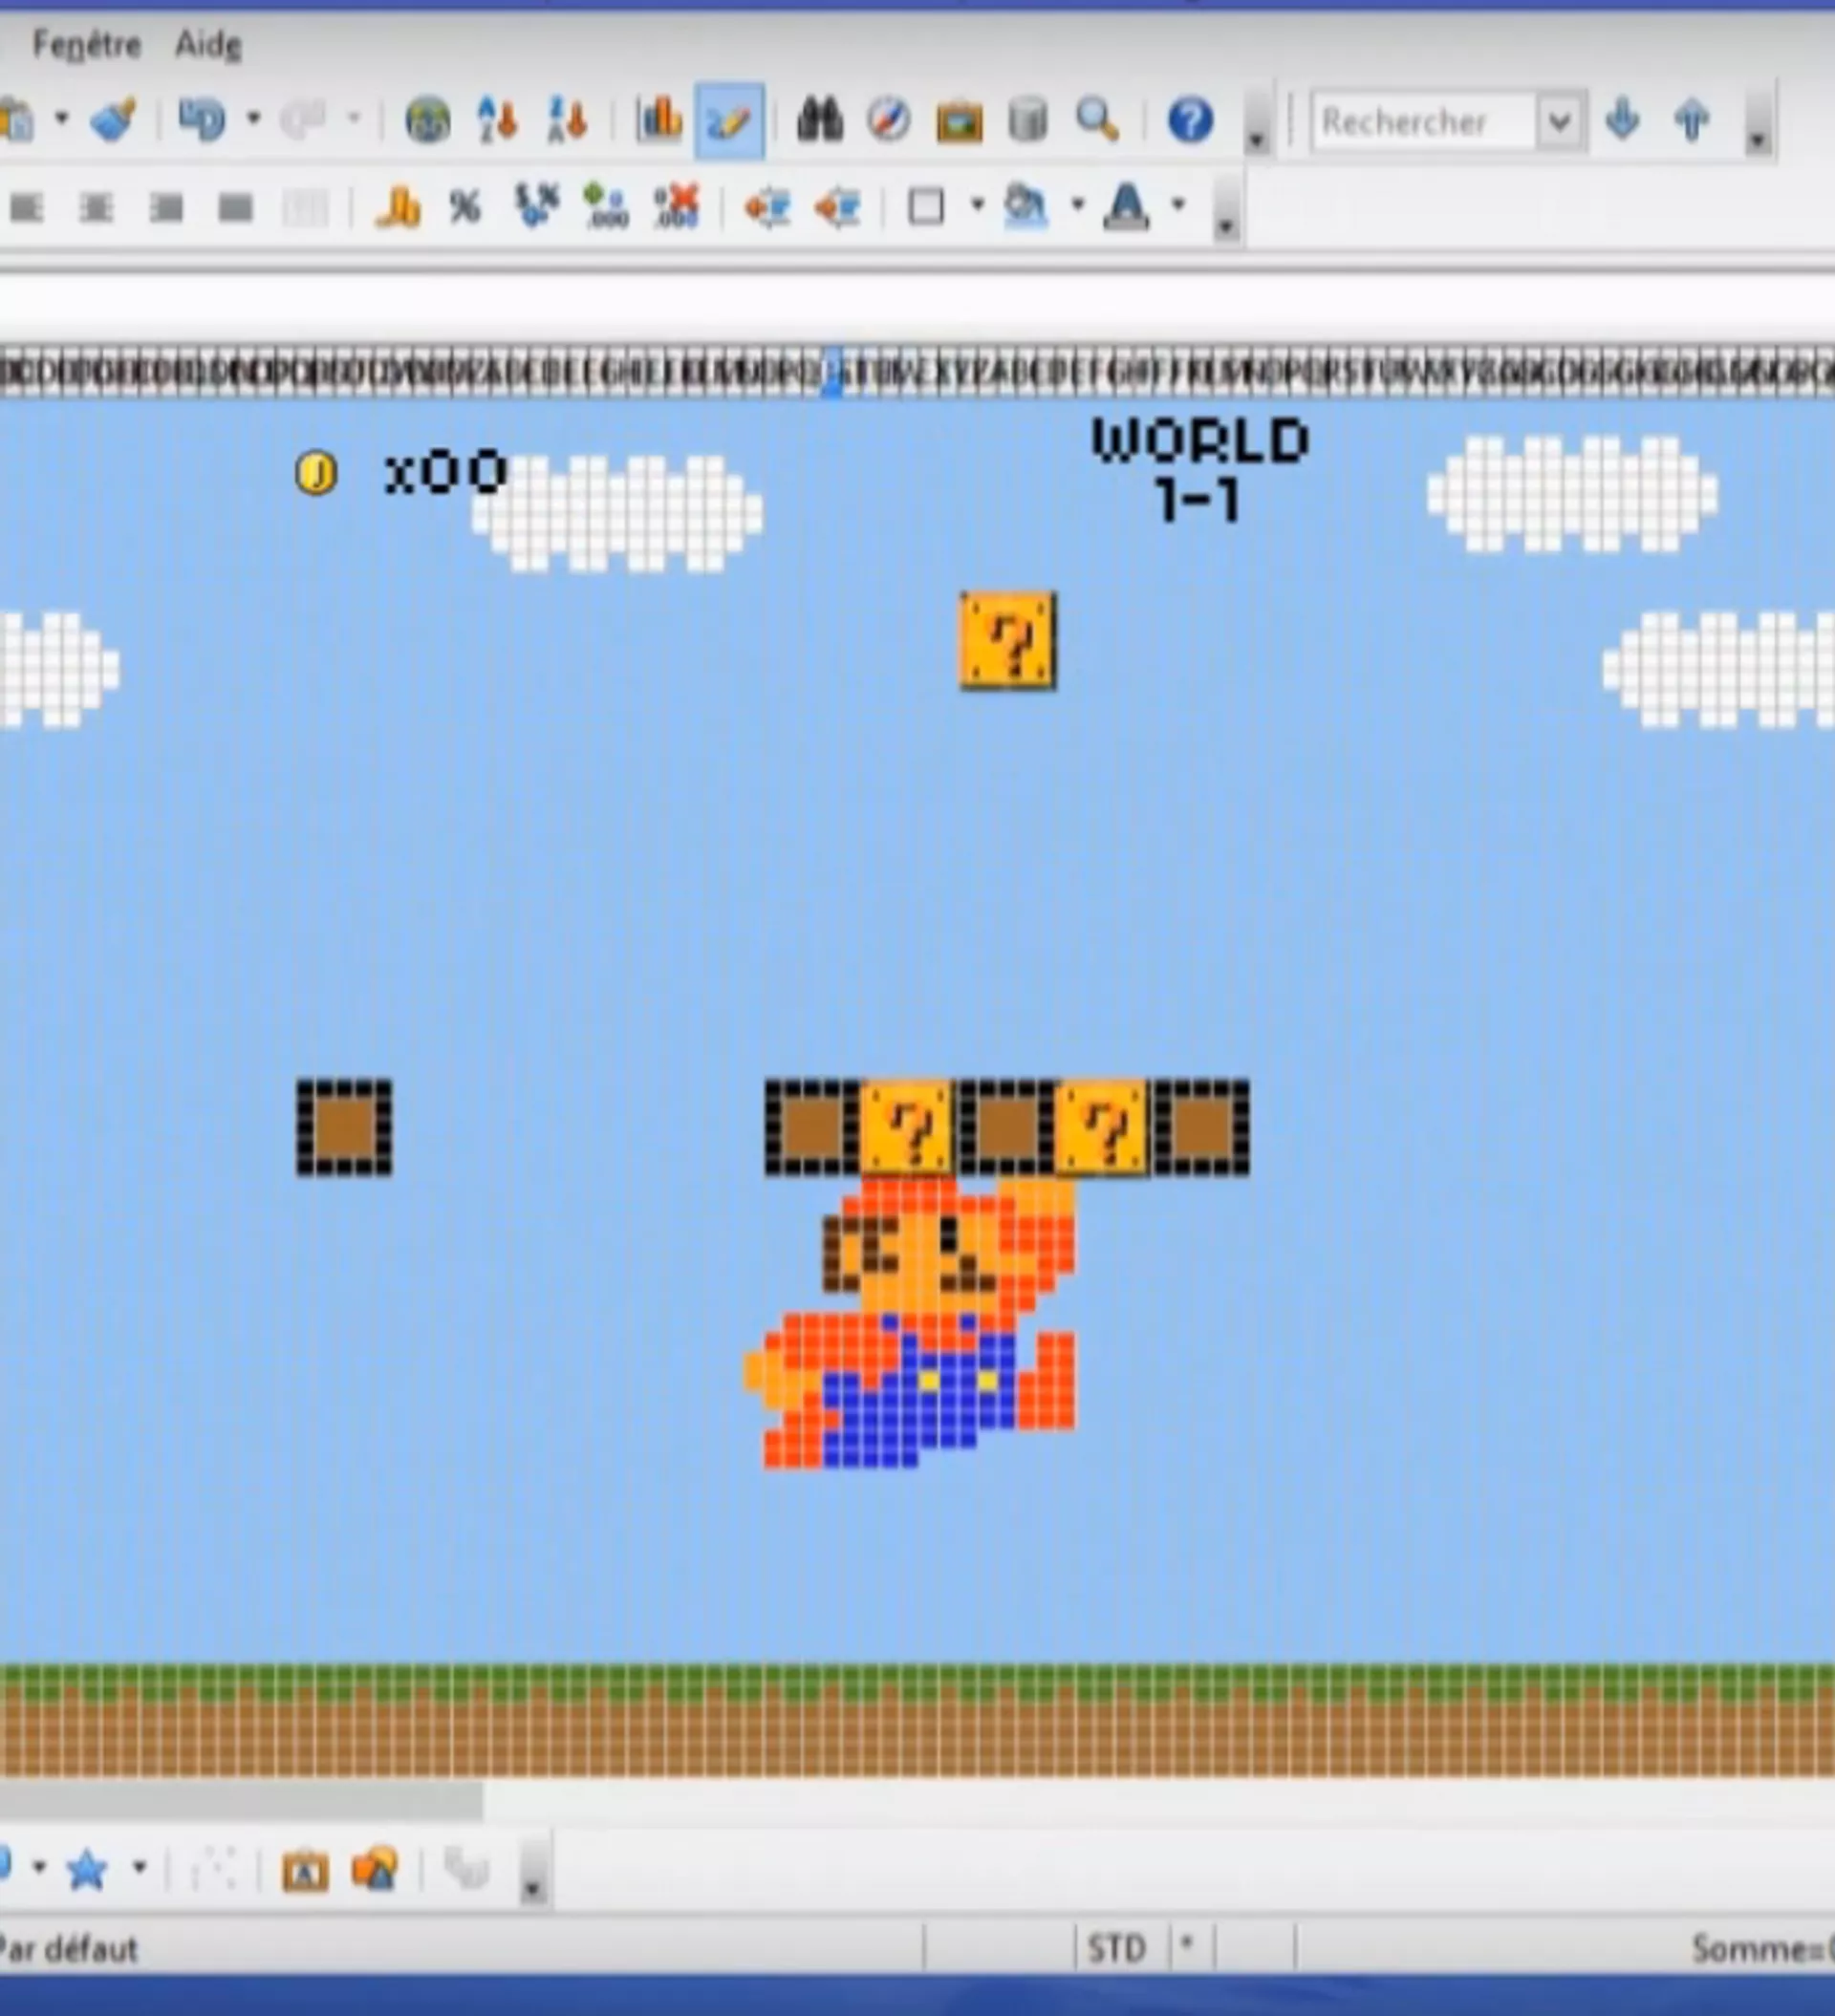1835x2016 pixels.
Task: Apply currency number format icon
Action: (x=398, y=207)
